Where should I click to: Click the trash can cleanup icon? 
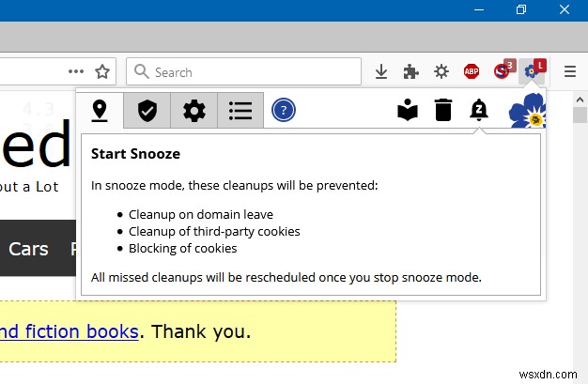point(442,110)
